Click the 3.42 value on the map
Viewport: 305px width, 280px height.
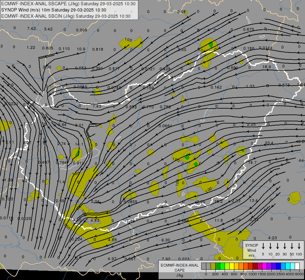click(x=48, y=29)
